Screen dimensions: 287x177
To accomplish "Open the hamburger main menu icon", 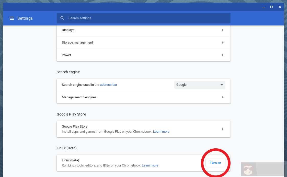I will 12,18.
